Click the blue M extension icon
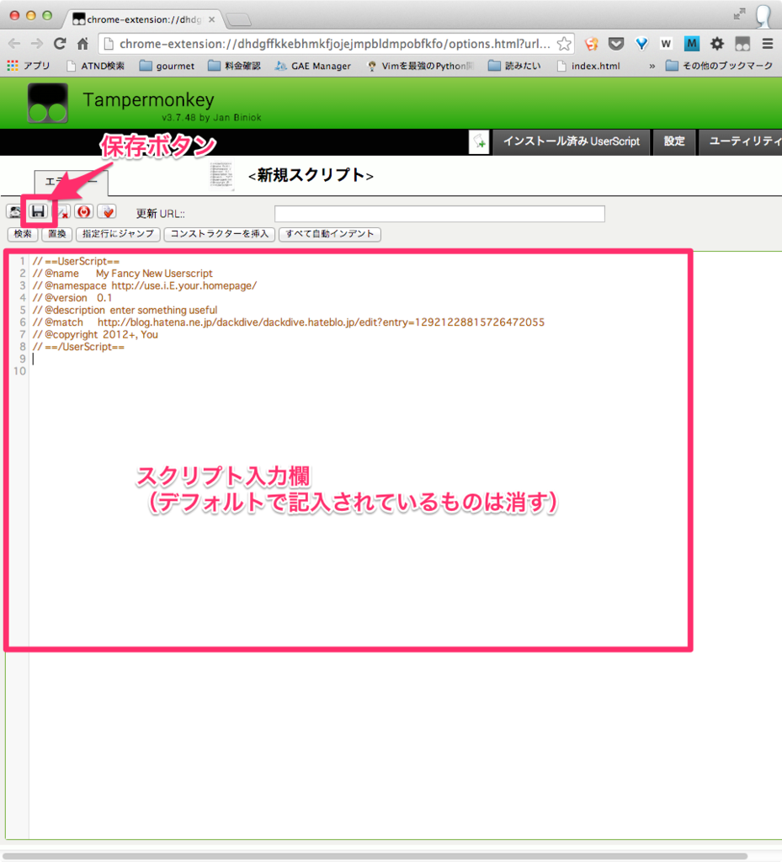Screen dimensions: 782x862 pyautogui.click(x=691, y=44)
